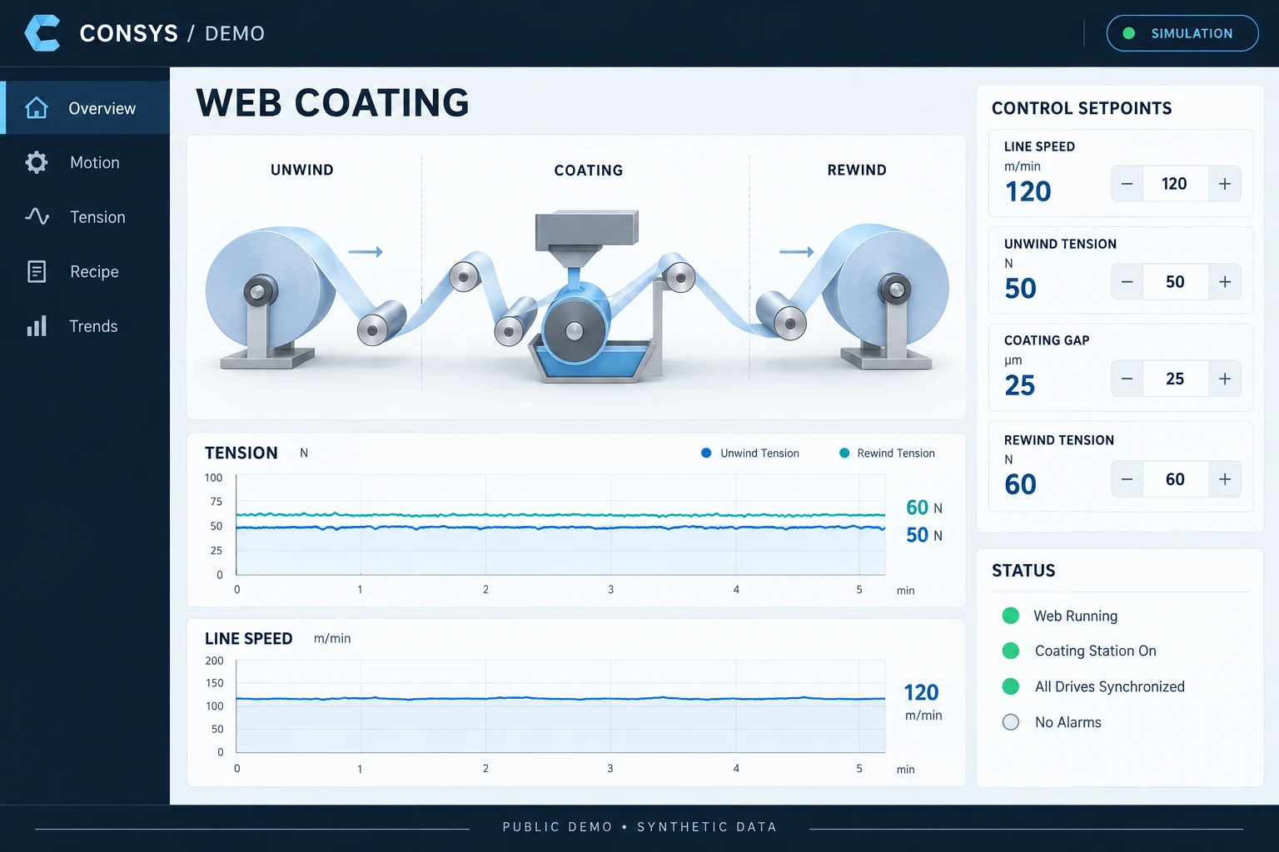Toggle the No Alarms status indicator
This screenshot has width=1279, height=852.
point(1011,722)
